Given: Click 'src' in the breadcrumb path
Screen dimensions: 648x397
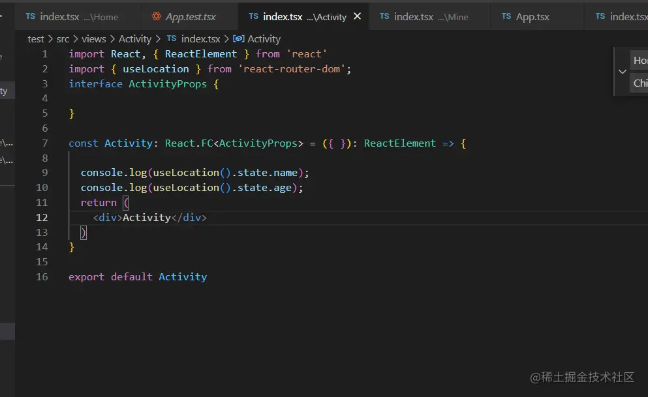Looking at the screenshot, I should click(x=63, y=39).
